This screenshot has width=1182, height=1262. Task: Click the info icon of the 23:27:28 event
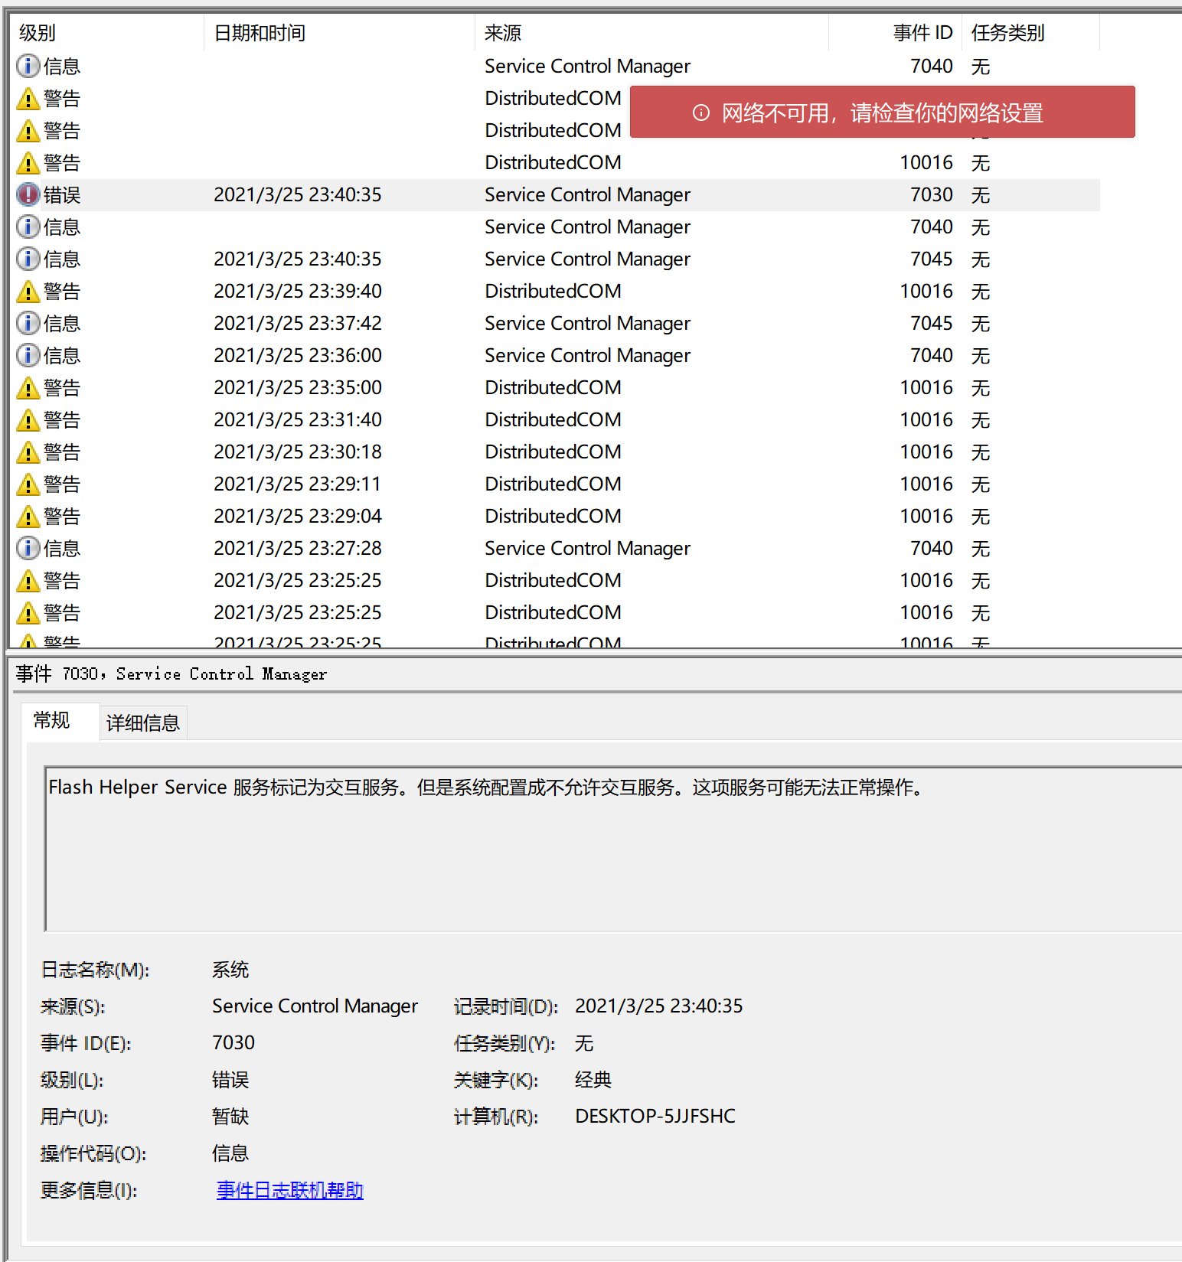pos(28,549)
